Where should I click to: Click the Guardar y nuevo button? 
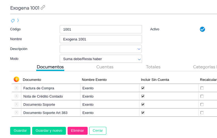[49, 131]
